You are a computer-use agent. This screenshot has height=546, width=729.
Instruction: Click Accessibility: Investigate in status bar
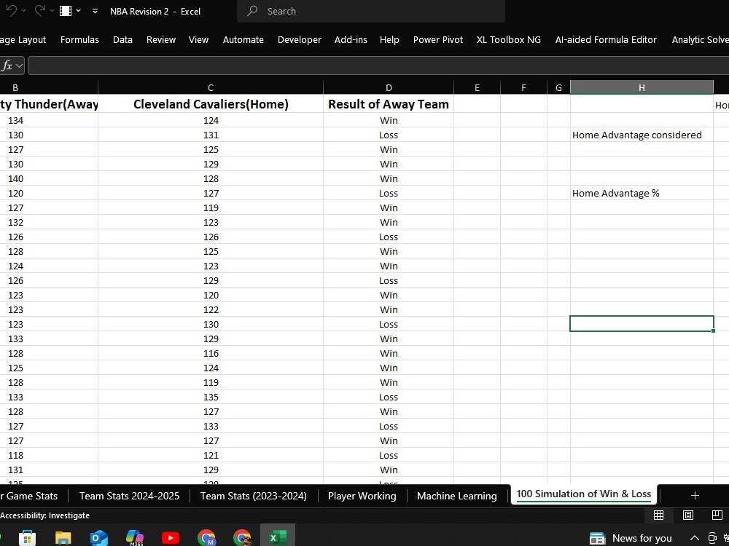click(x=45, y=515)
